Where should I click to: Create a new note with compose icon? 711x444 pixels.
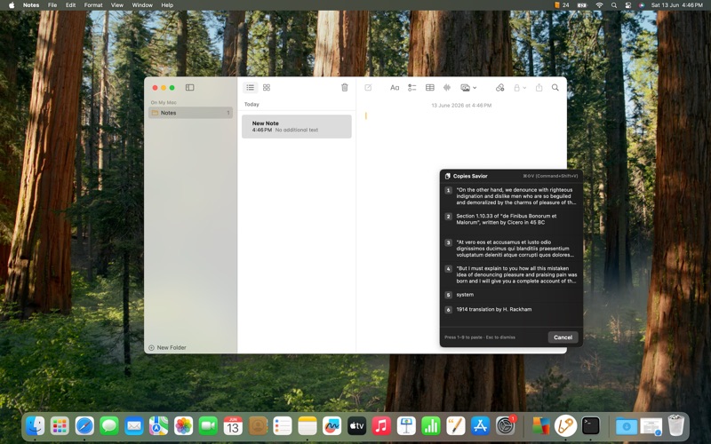(368, 87)
